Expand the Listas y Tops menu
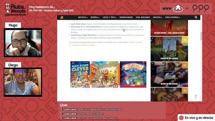The height and width of the screenshot is (121, 215). [x=110, y=17]
